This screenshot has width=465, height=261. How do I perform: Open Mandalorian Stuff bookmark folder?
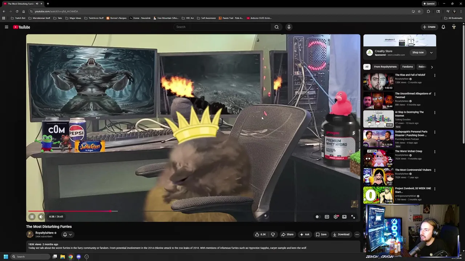(39, 18)
